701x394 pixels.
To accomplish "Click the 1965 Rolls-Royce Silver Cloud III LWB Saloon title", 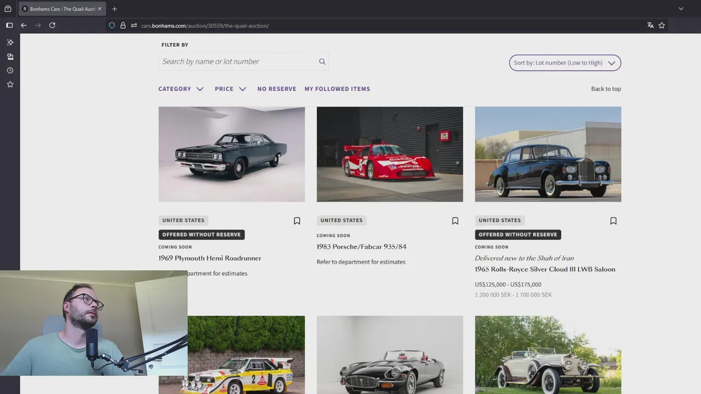I will coord(545,269).
